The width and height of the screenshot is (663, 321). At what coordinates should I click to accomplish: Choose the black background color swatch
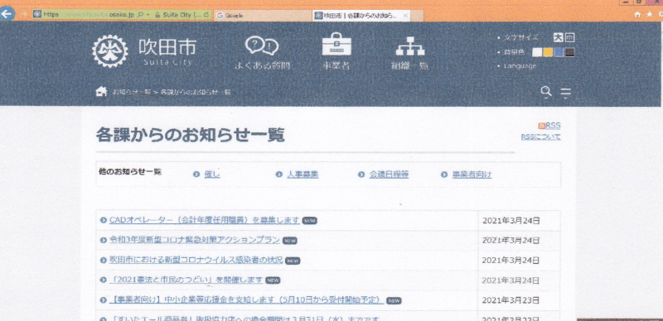(x=569, y=52)
